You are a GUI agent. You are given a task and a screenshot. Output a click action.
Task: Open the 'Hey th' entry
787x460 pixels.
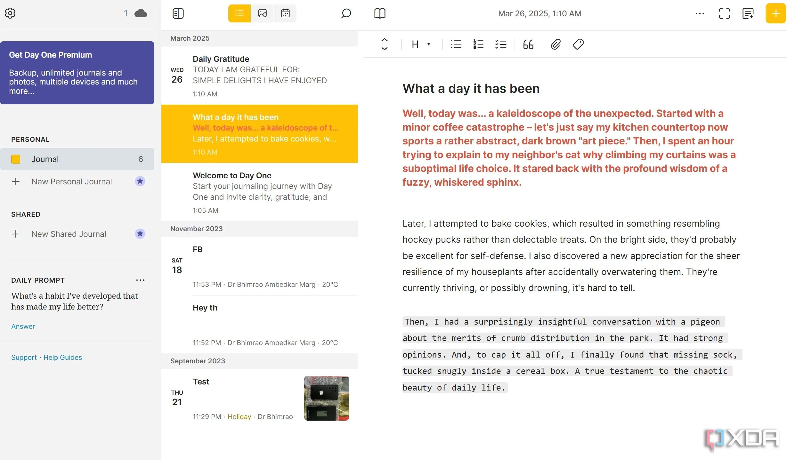260,324
